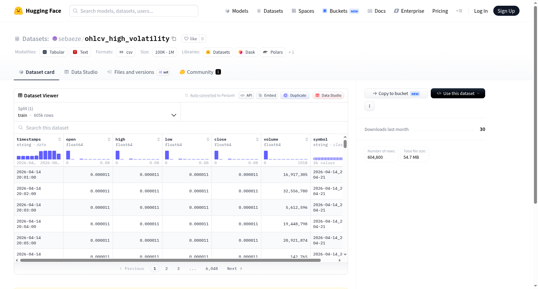
Task: Open the Dataset card tab
Action: [x=37, y=72]
